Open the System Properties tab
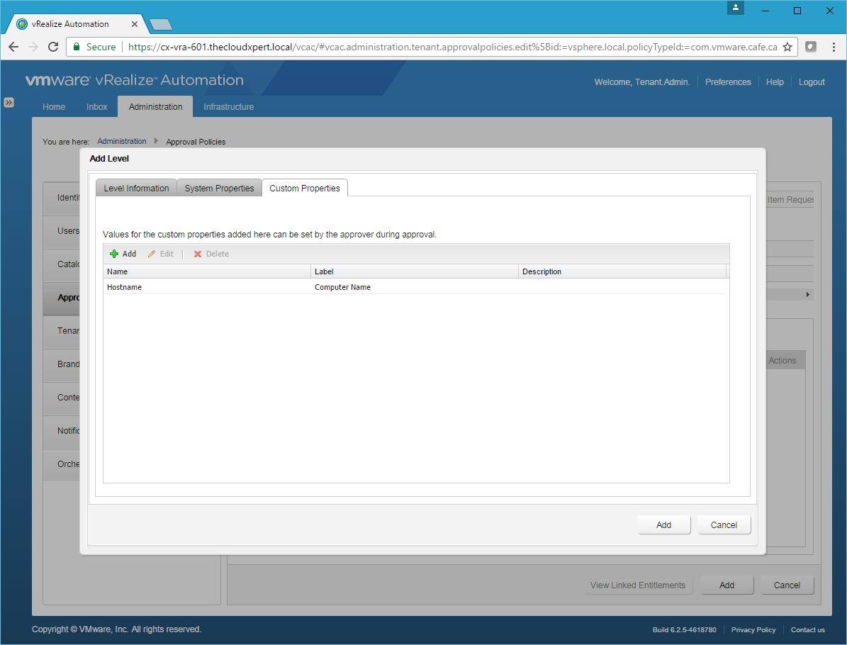Image resolution: width=847 pixels, height=645 pixels. pyautogui.click(x=219, y=189)
